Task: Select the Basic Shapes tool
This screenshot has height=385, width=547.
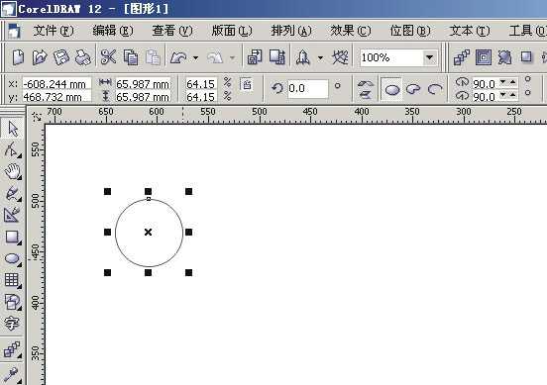Action: coord(12,302)
